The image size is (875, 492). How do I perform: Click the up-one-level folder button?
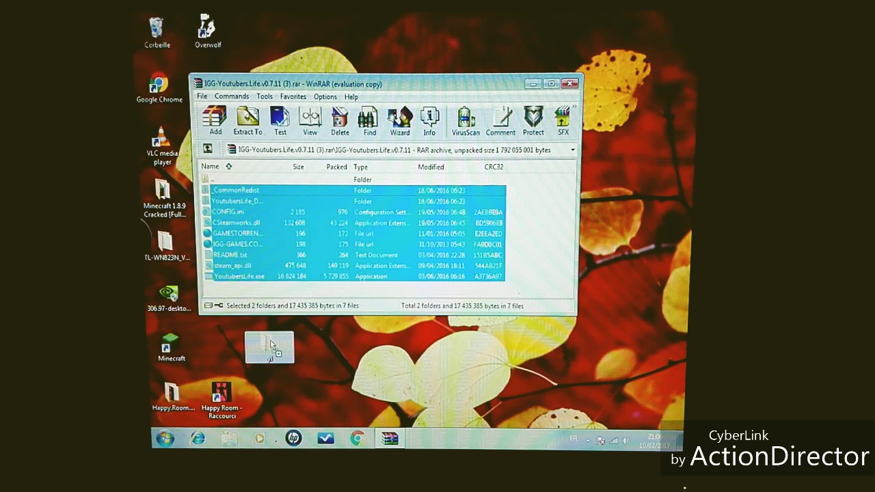click(x=208, y=149)
